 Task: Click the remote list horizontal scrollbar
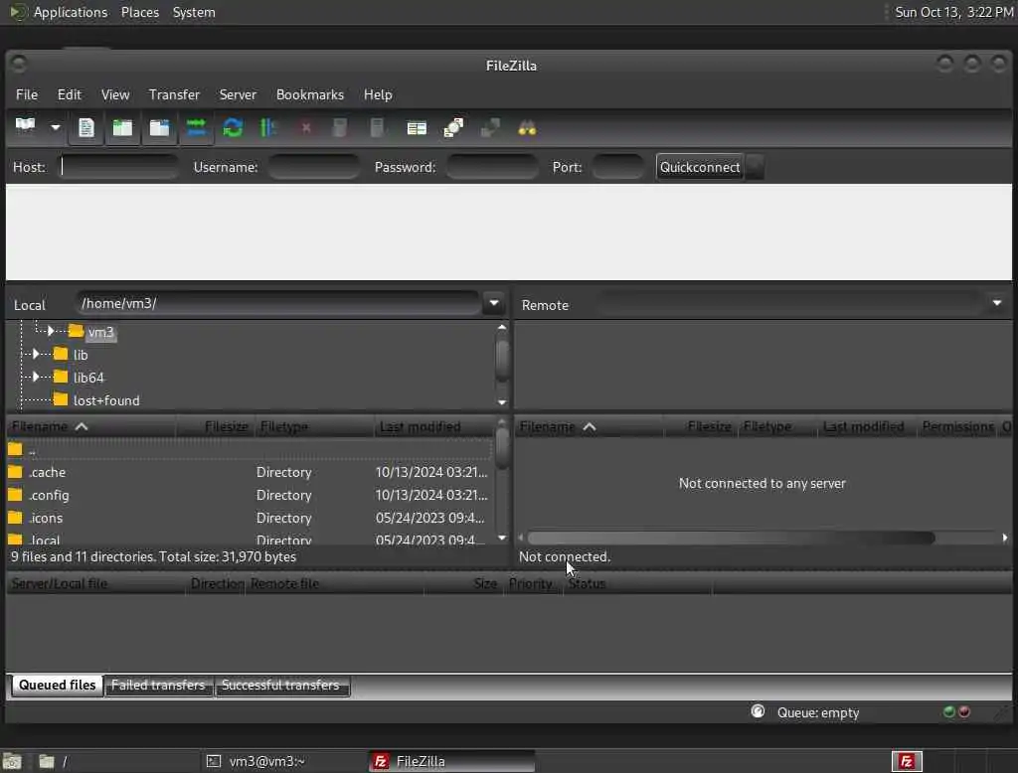731,538
